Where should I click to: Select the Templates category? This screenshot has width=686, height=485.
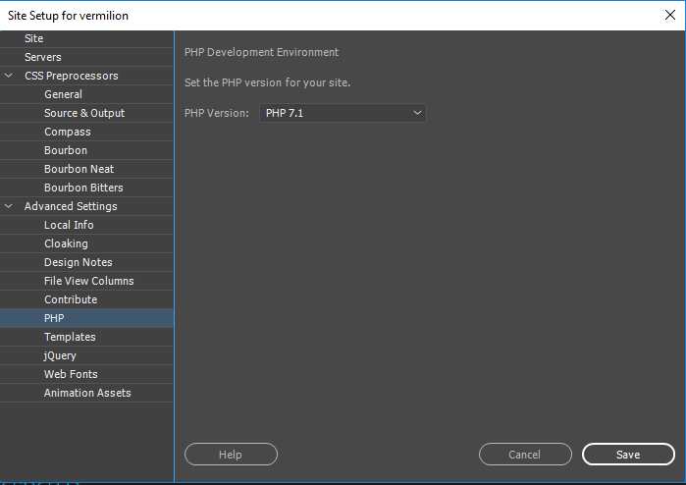(x=70, y=337)
